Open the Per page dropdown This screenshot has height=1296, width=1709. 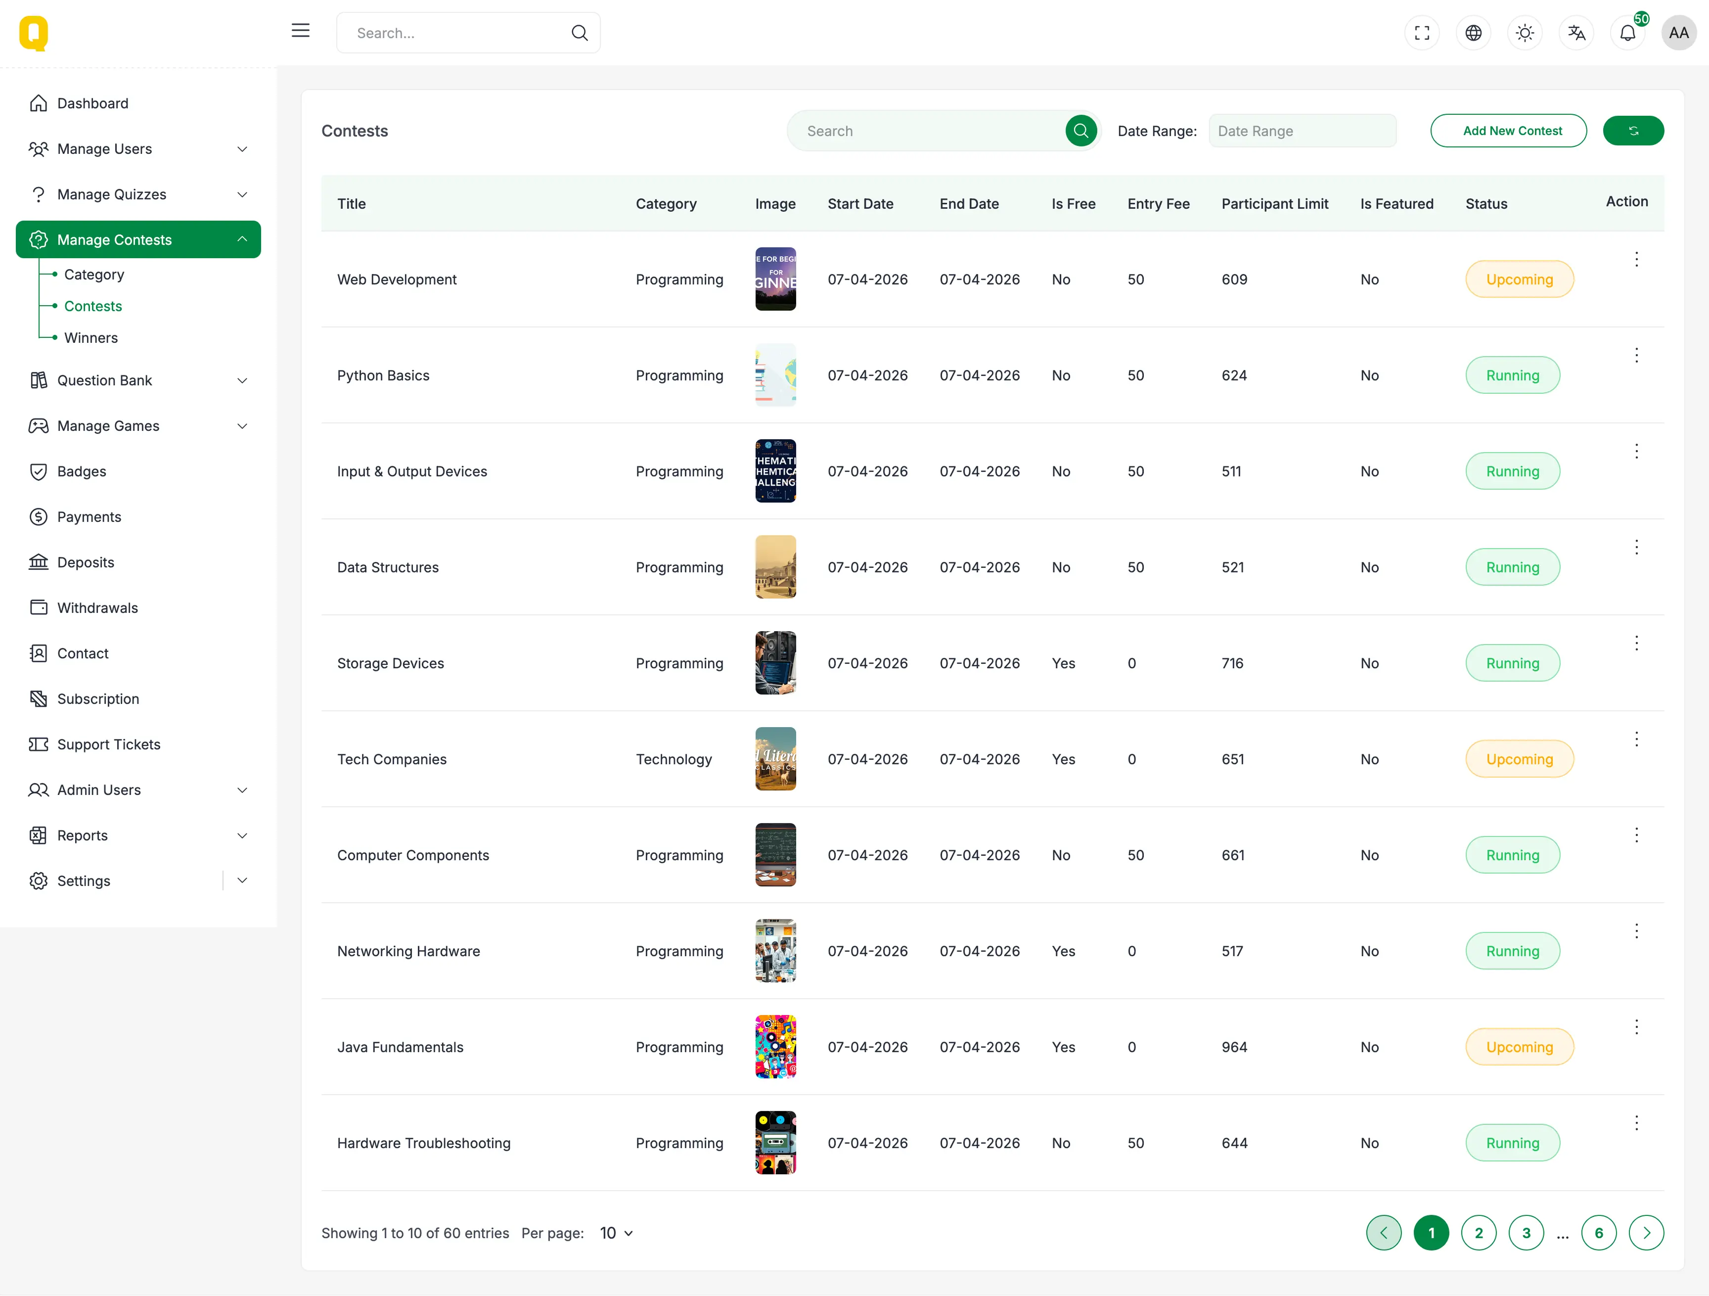(x=616, y=1233)
